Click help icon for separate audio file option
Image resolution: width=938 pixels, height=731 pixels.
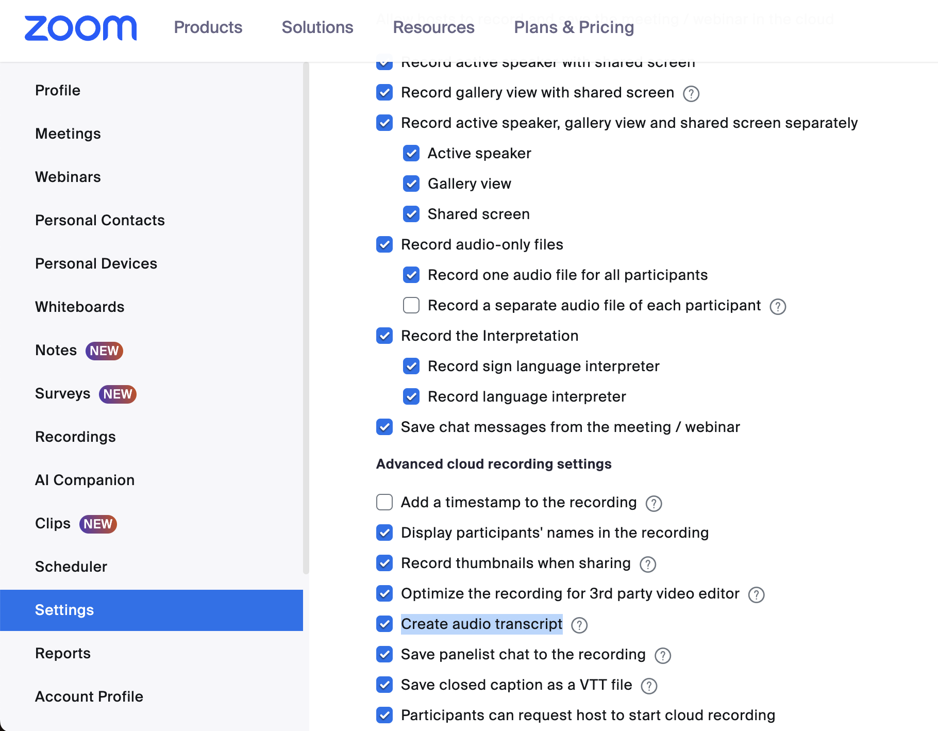click(777, 307)
